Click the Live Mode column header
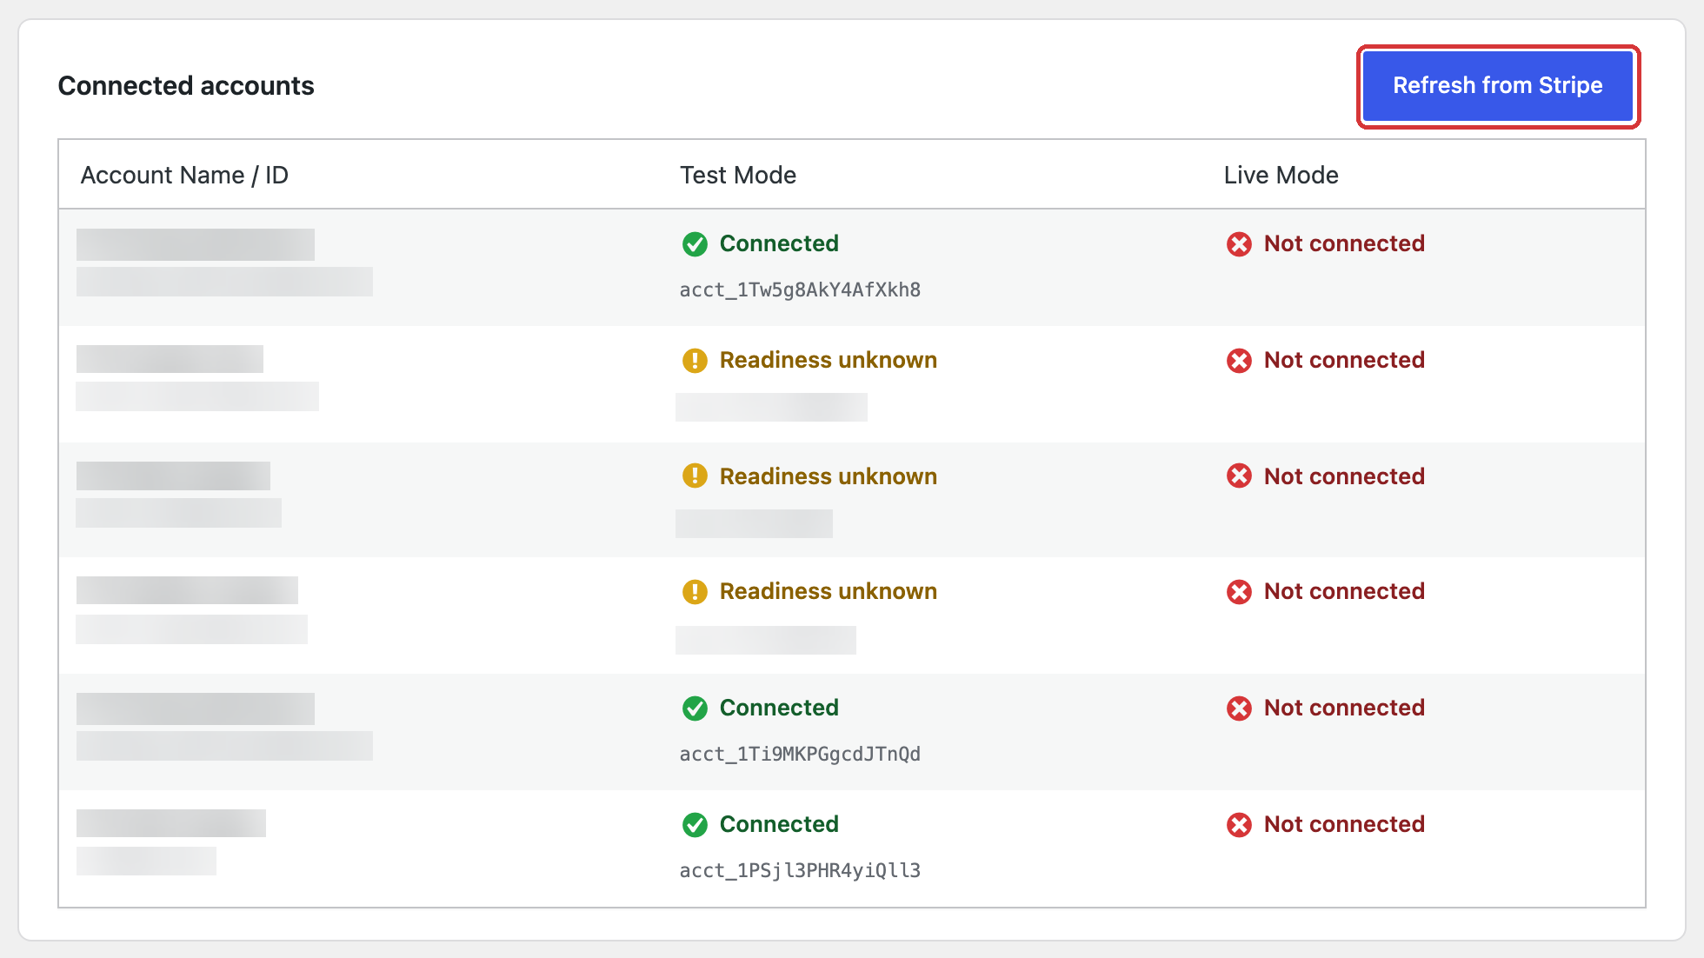 pos(1281,176)
